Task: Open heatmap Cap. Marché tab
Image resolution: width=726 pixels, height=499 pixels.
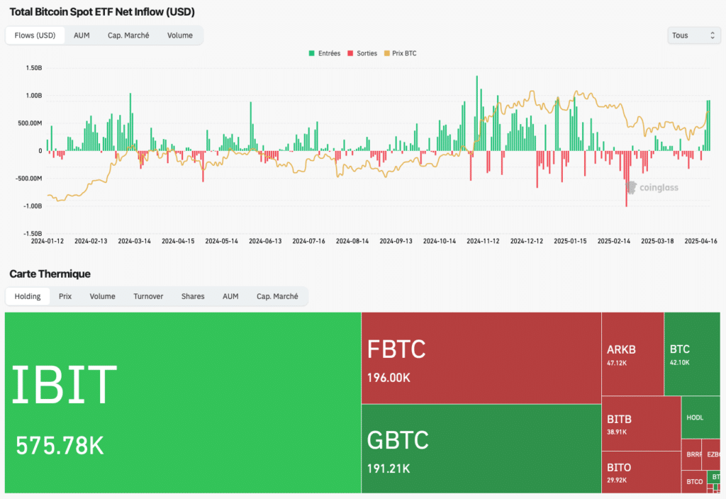Action: click(x=277, y=296)
